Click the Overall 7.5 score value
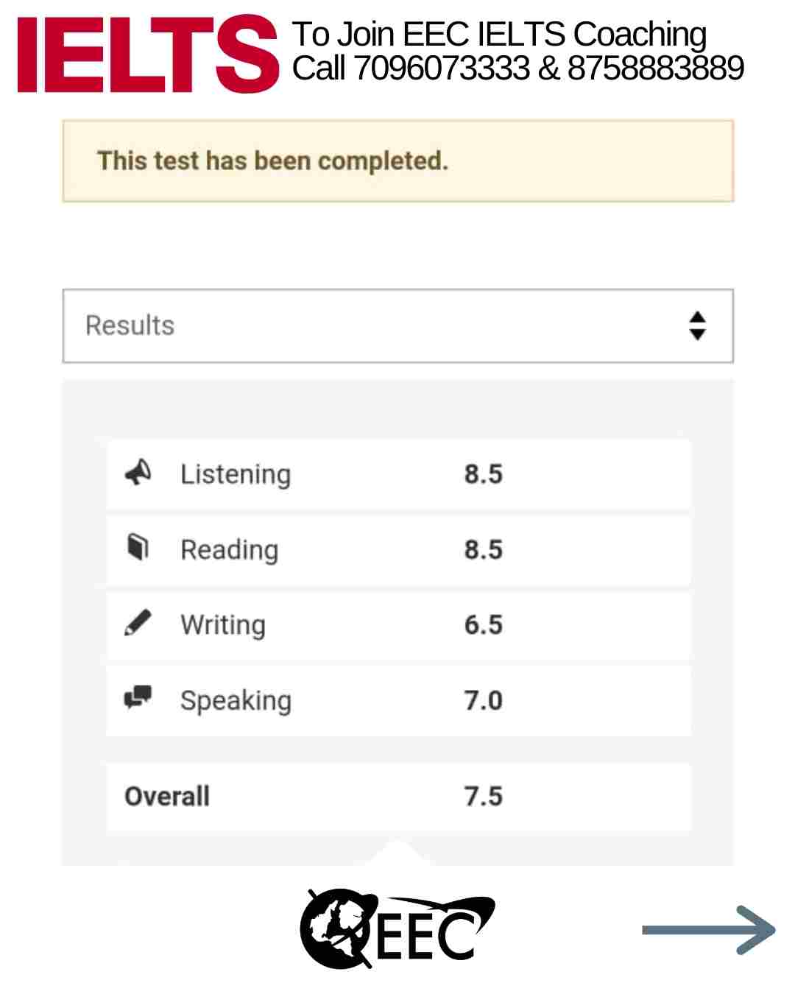Viewport: 795px width, 994px height. [483, 796]
